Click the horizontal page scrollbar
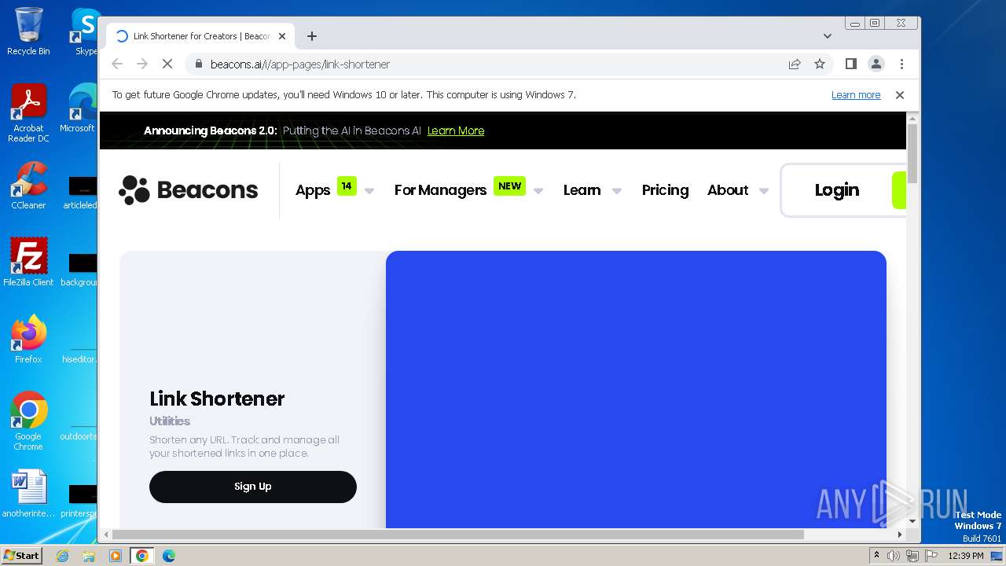Screen dimensions: 1006x566 (457, 535)
